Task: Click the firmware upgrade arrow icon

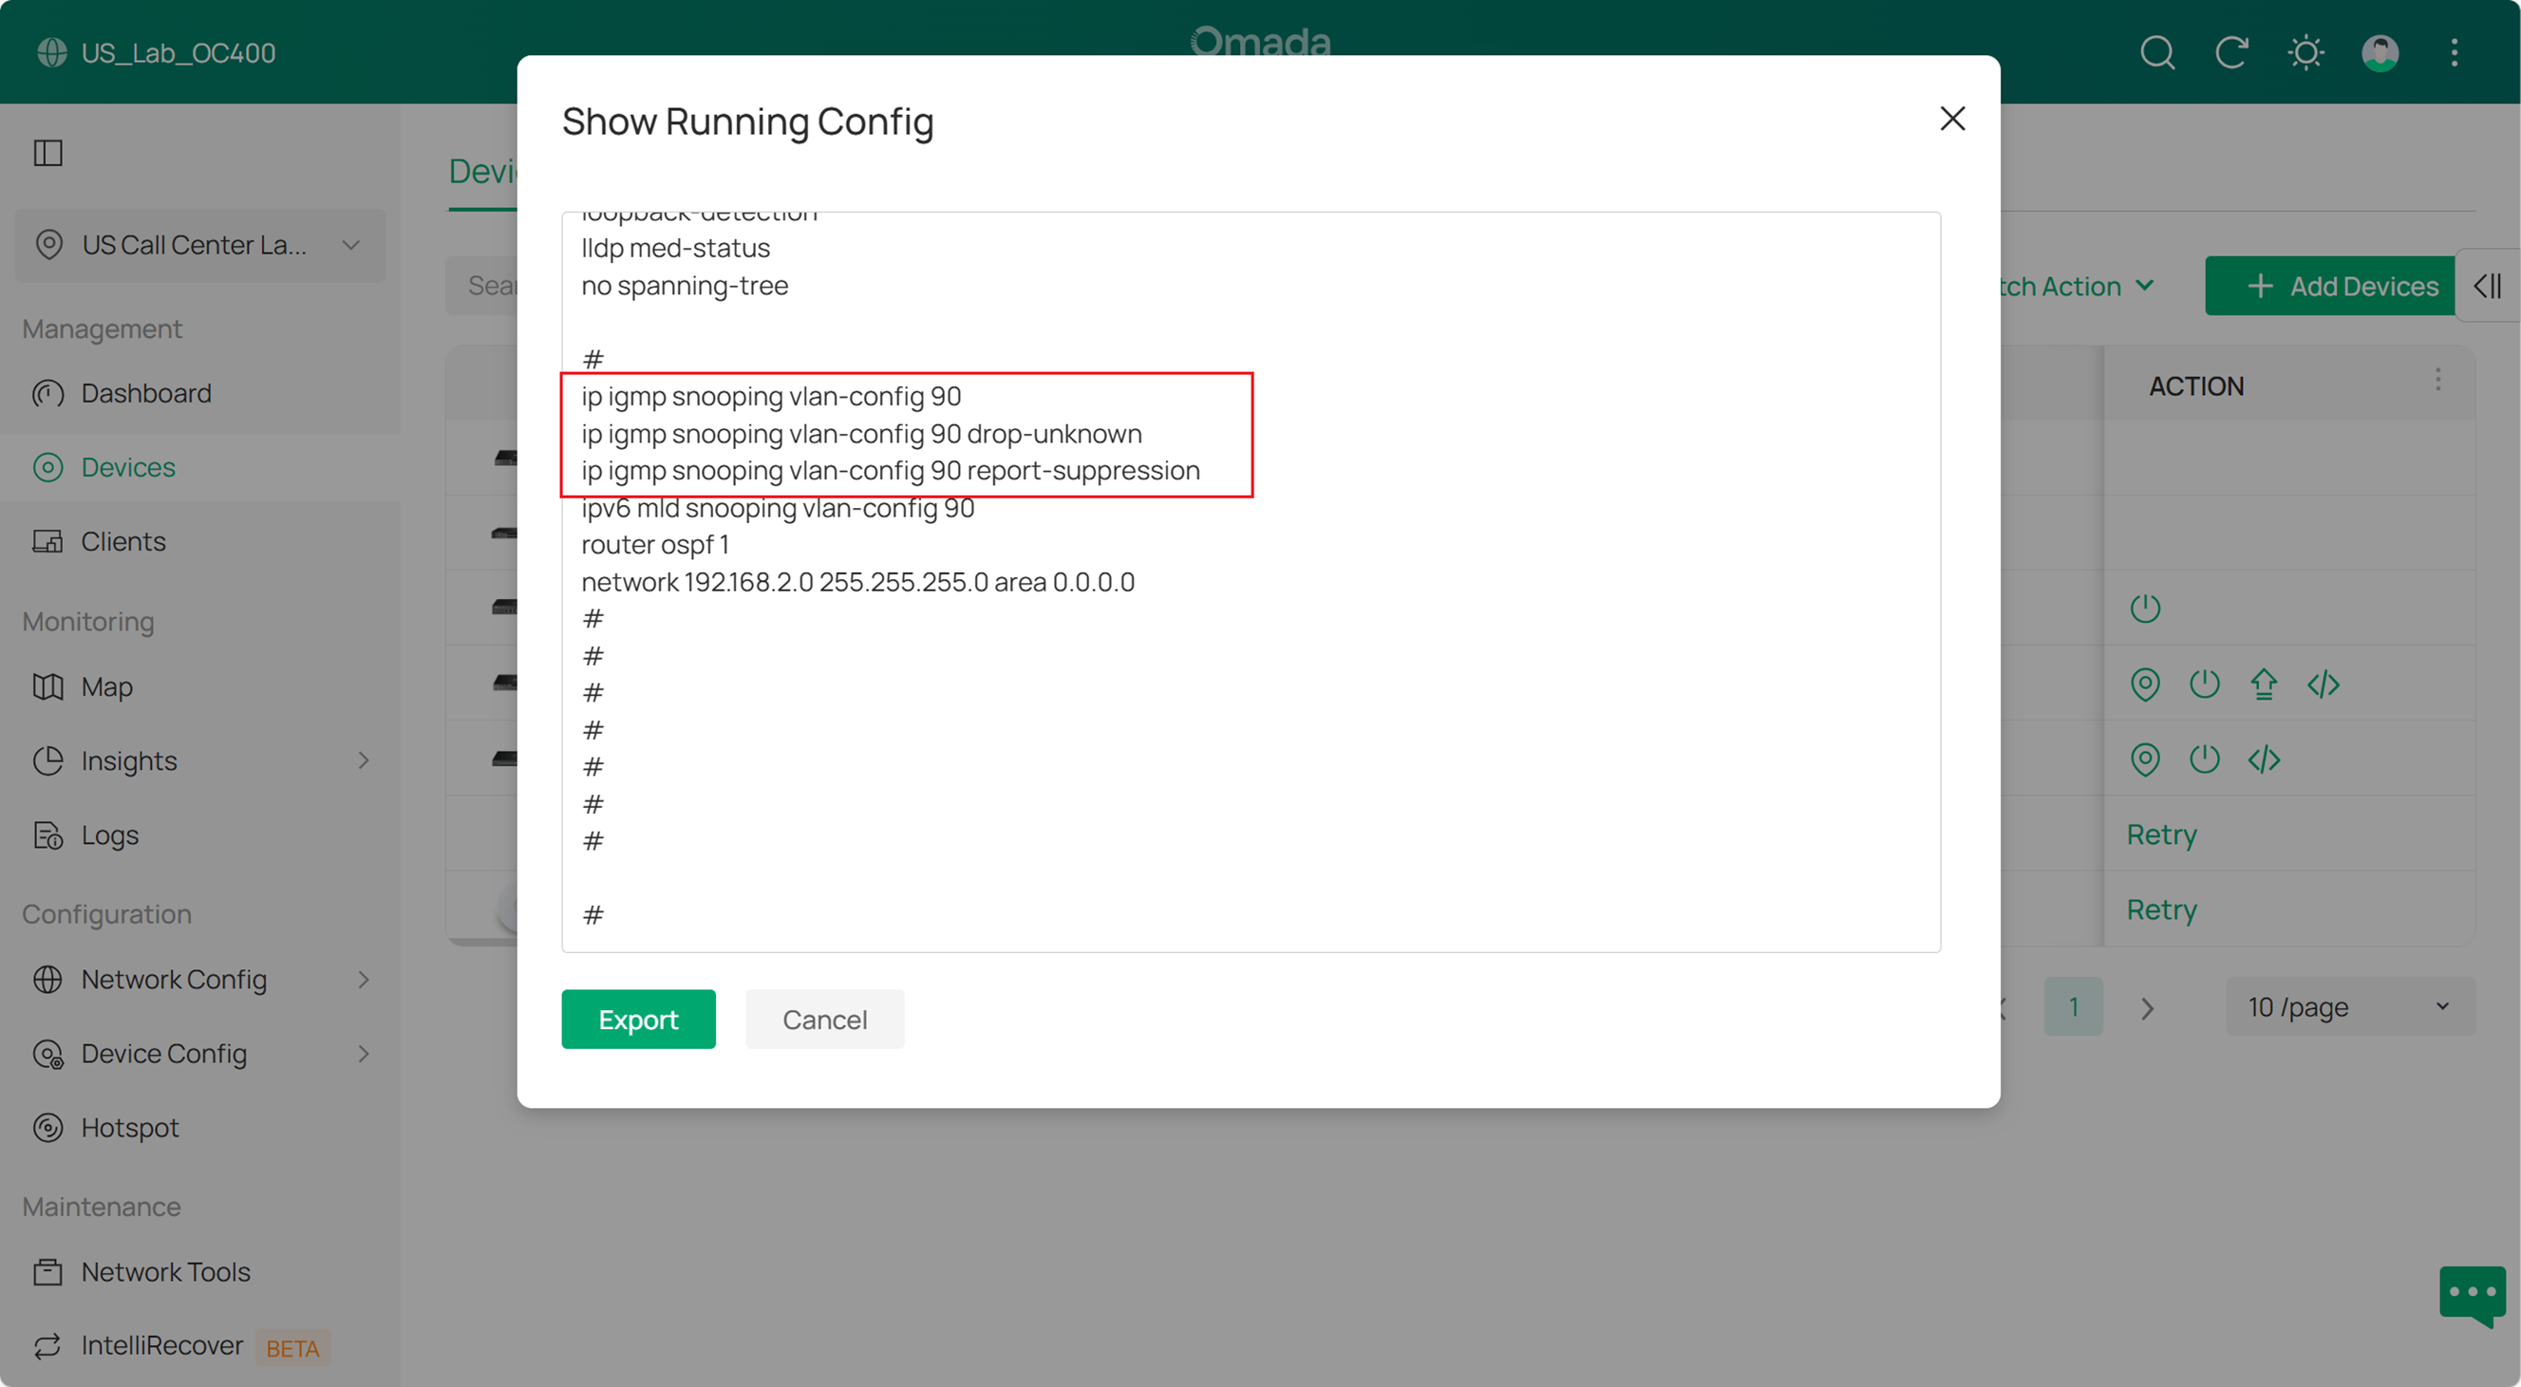Action: point(2265,684)
